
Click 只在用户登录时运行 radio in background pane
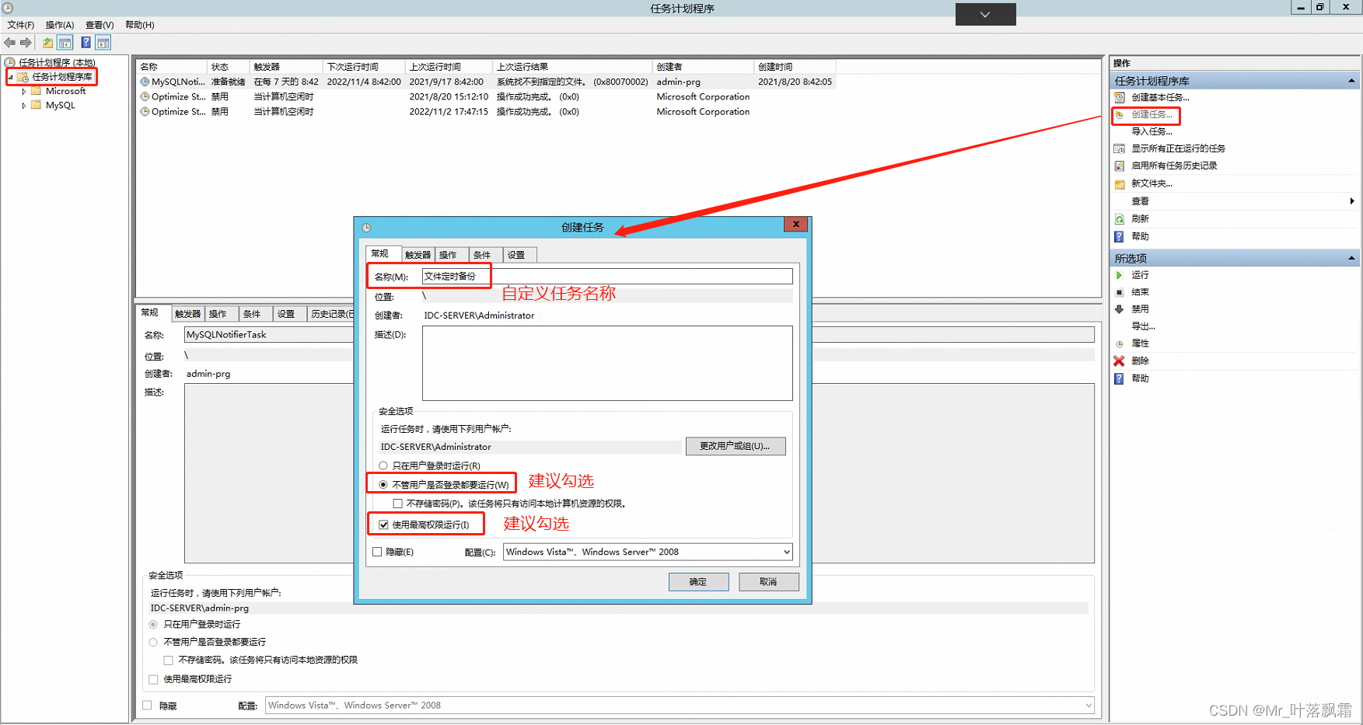click(x=153, y=624)
